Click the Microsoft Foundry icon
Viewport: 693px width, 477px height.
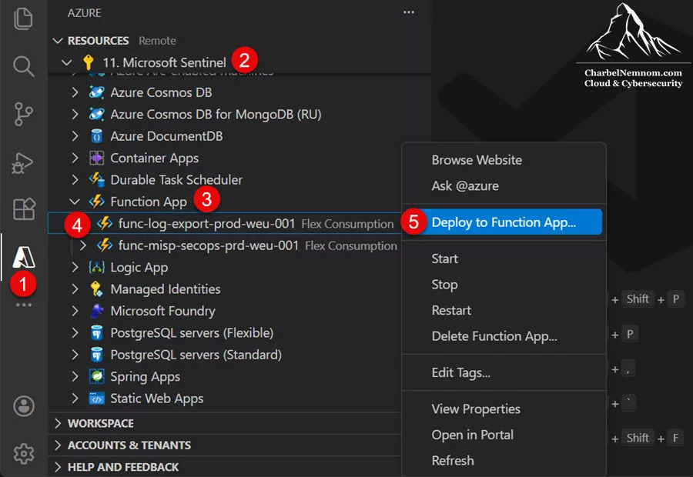click(97, 311)
